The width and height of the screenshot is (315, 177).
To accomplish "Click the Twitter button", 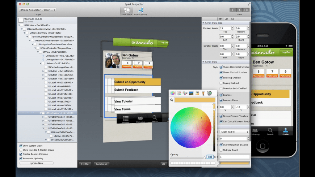I will (85, 164).
